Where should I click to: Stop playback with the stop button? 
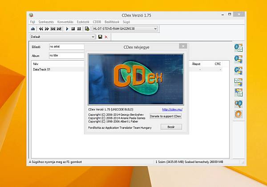(73, 29)
